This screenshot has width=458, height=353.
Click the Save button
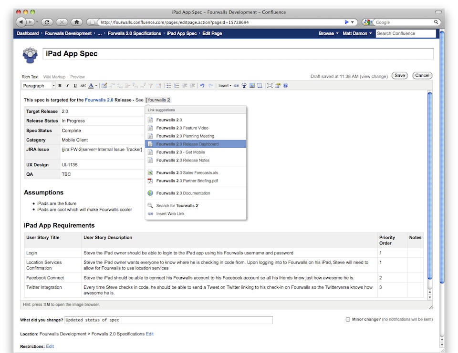[399, 75]
